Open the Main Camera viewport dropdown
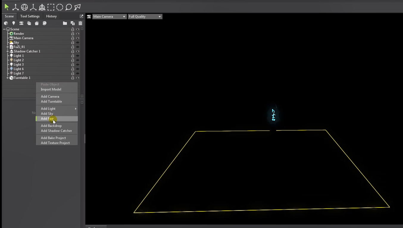The image size is (403, 228). [109, 17]
